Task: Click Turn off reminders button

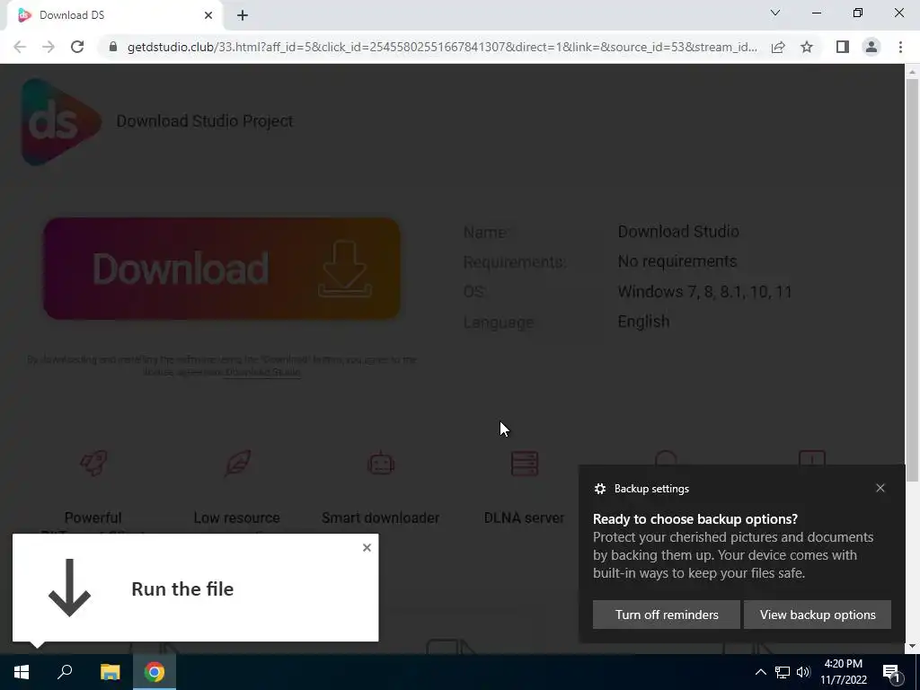Action: click(x=667, y=615)
